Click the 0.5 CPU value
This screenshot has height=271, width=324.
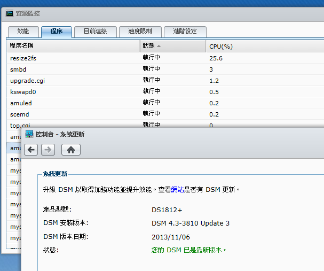(214, 92)
